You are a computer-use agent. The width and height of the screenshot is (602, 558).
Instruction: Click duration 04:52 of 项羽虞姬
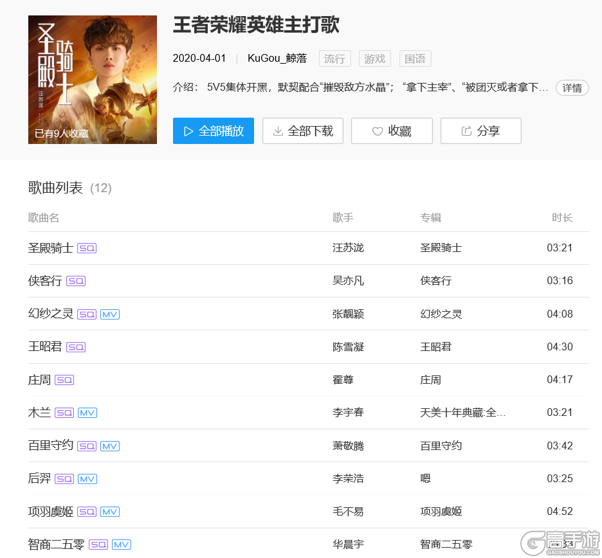point(560,511)
